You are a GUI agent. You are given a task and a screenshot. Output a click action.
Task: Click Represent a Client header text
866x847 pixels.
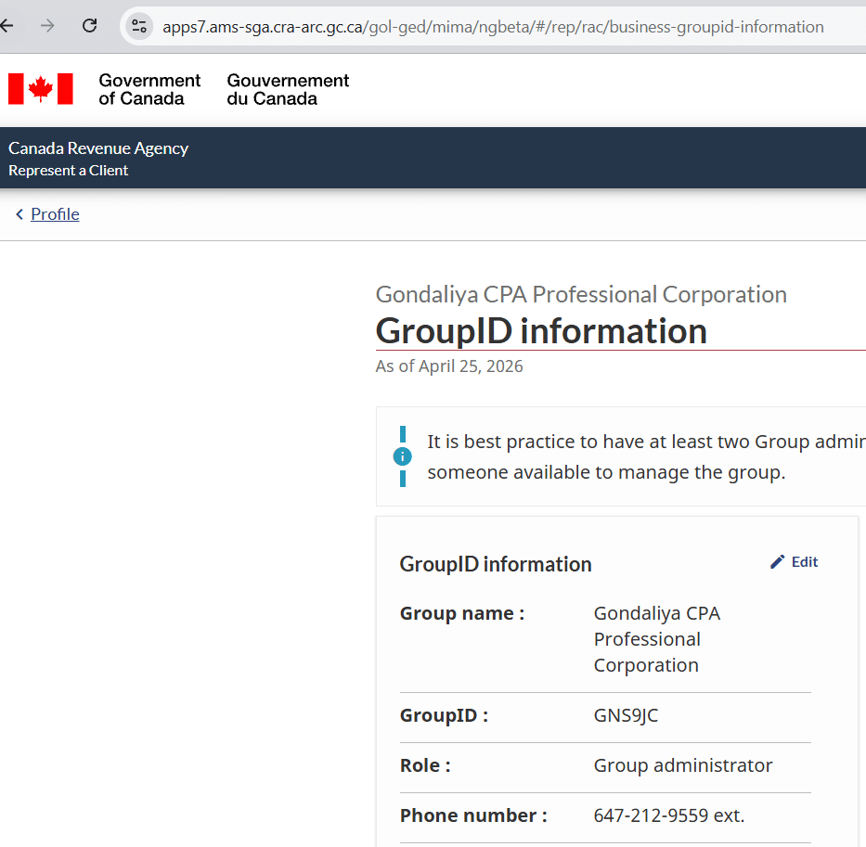click(68, 171)
